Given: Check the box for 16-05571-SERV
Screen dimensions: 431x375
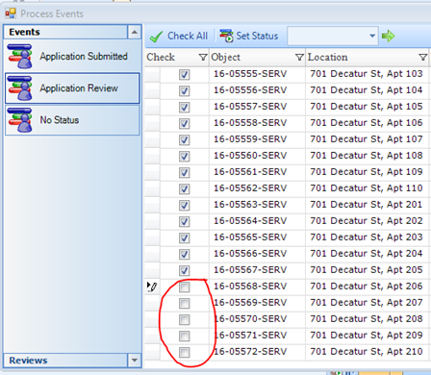Looking at the screenshot, I should (x=185, y=336).
